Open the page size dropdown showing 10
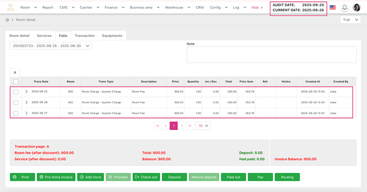Viewport: 367px width, 192px height. 203,126
